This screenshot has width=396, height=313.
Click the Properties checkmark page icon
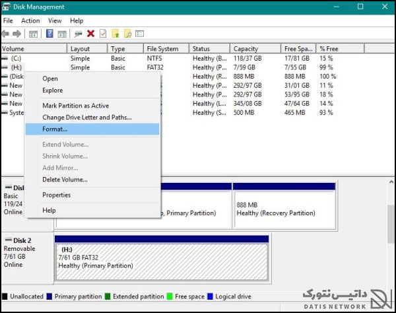(x=103, y=34)
